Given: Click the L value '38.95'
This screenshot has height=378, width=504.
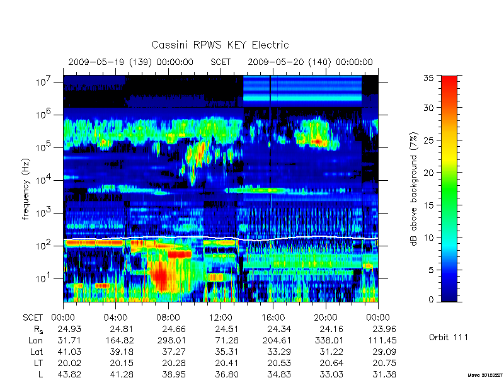Looking at the screenshot, I should (x=174, y=374).
